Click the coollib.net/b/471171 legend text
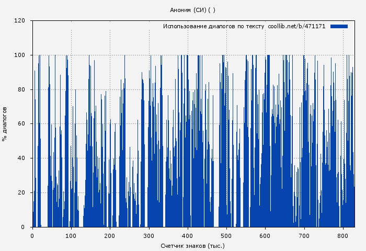The image size is (366, 251). 296,26
